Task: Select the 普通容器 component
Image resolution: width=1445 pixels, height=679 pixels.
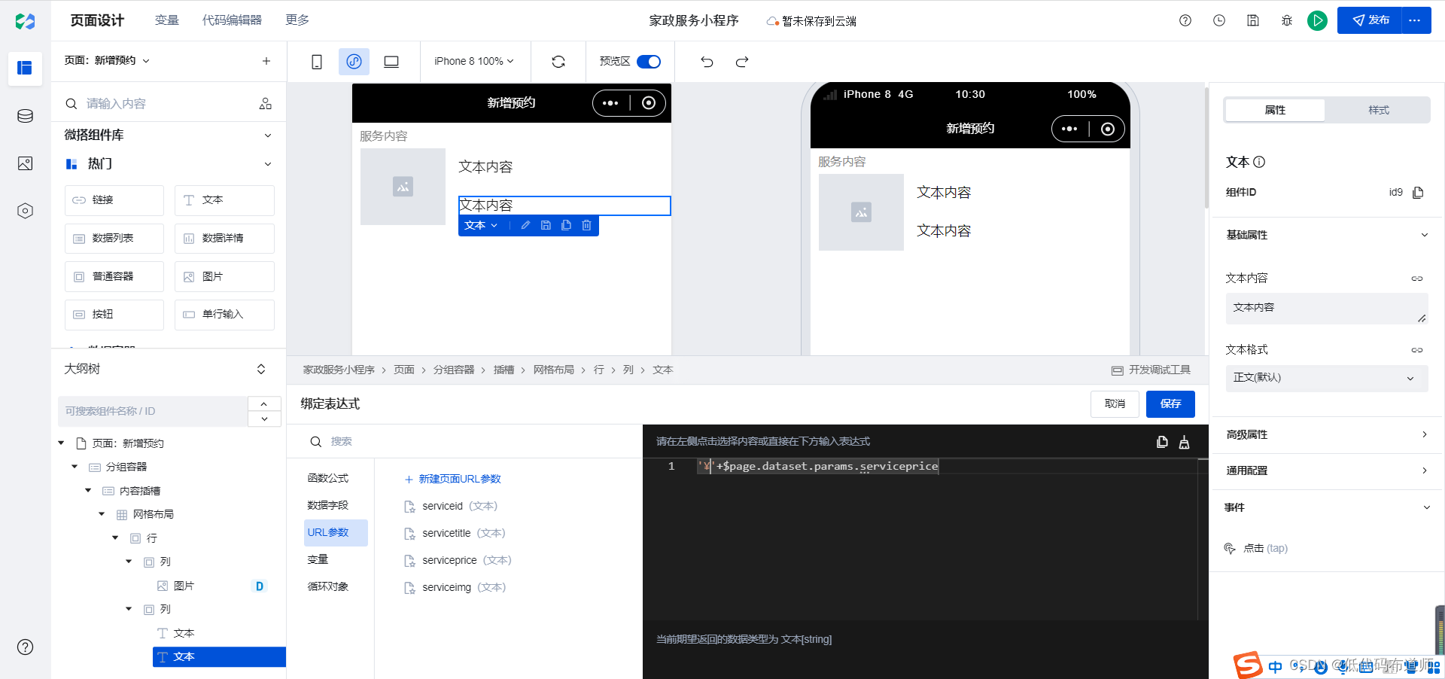Action: (x=114, y=276)
